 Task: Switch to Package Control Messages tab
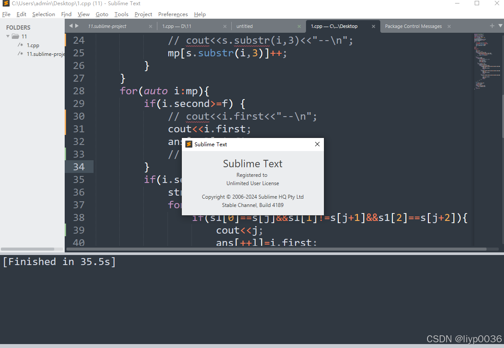(414, 26)
